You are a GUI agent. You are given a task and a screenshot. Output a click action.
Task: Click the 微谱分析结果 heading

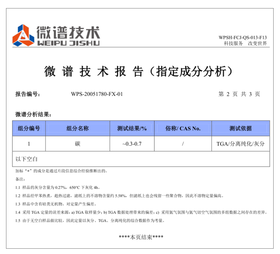[x=33, y=114]
